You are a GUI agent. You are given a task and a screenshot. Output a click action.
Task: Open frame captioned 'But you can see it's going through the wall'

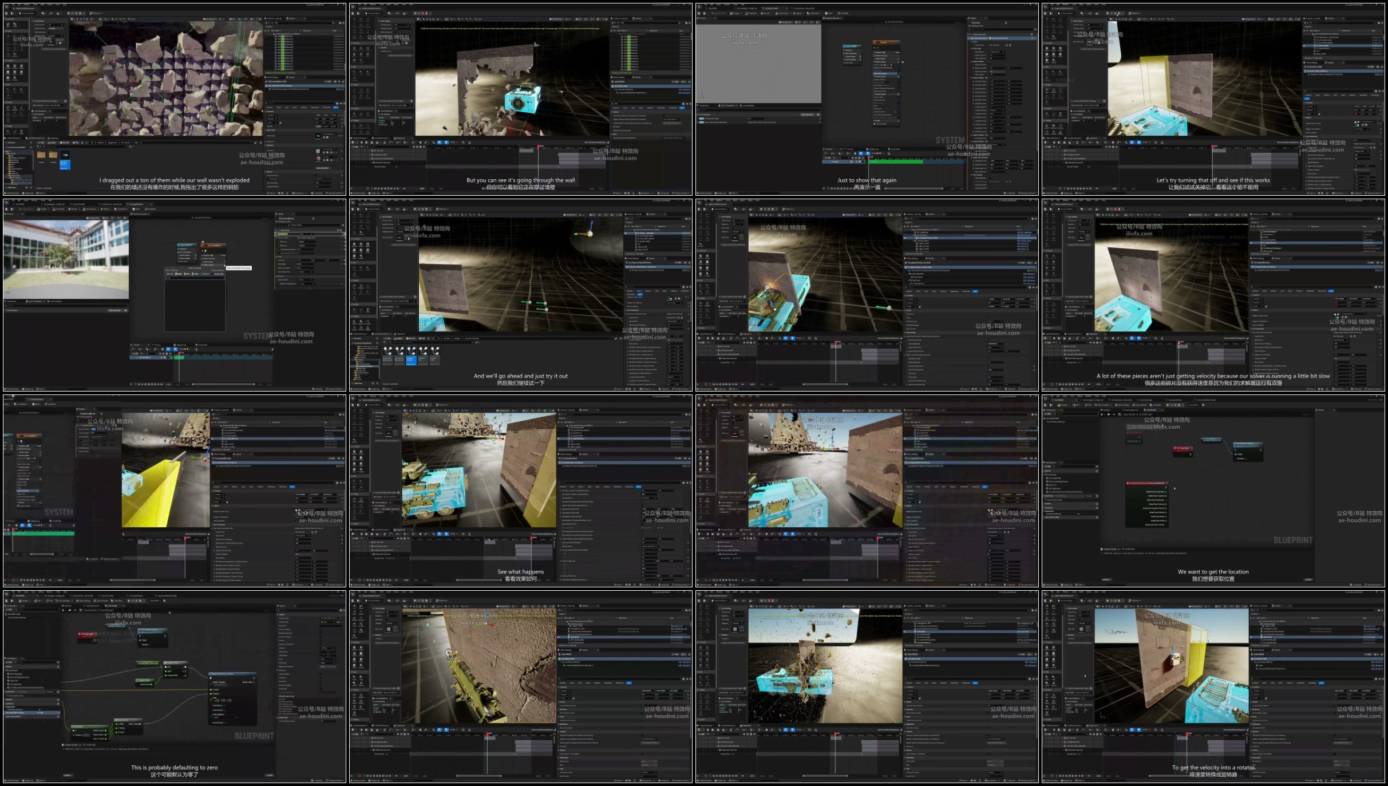tap(521, 99)
